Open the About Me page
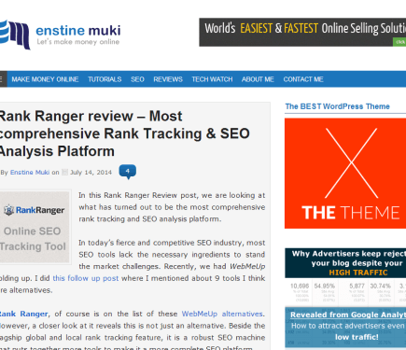 (258, 79)
